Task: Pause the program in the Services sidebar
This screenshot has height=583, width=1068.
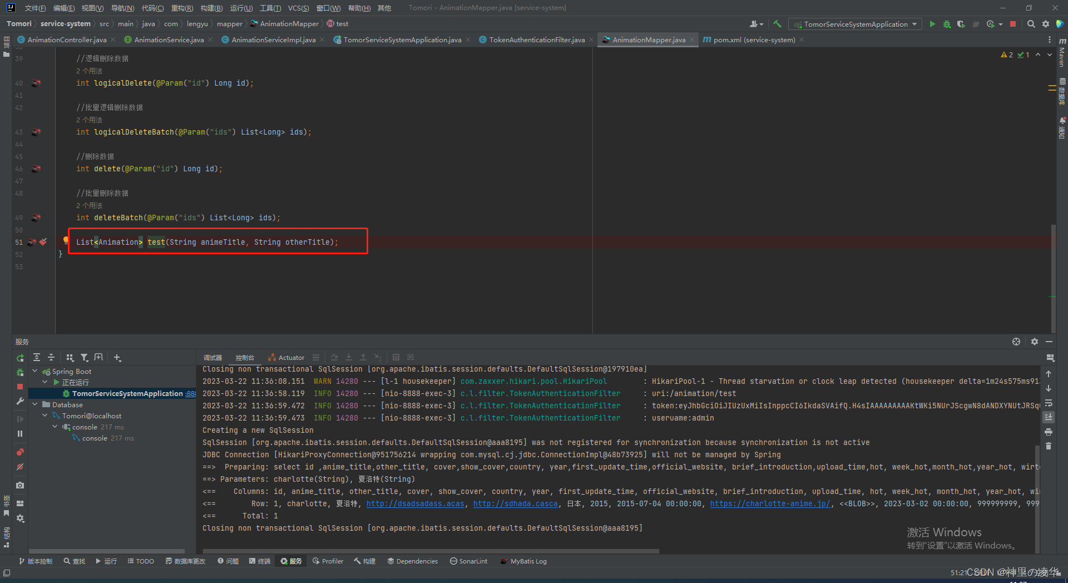Action: (20, 433)
